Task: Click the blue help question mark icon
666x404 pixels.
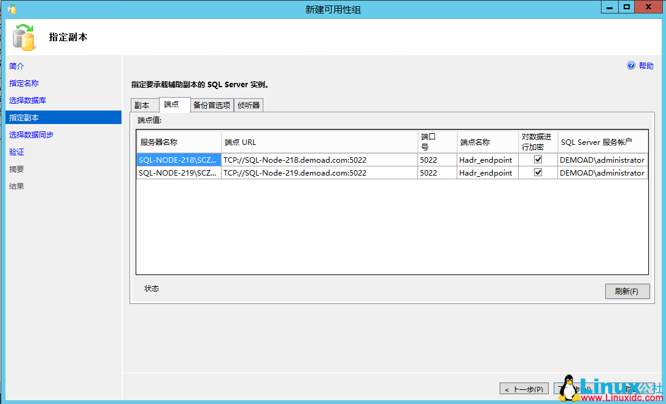Action: 632,66
